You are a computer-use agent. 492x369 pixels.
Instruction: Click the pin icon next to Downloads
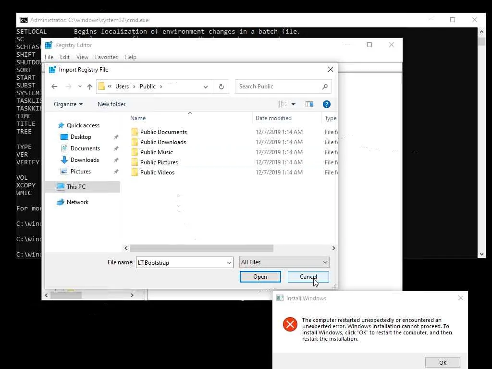[x=116, y=160]
